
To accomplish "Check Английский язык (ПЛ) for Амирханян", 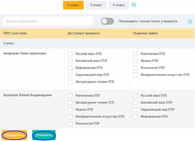I will [70, 61].
